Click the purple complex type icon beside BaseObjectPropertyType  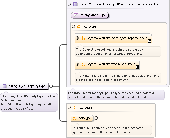pos(75,4)
